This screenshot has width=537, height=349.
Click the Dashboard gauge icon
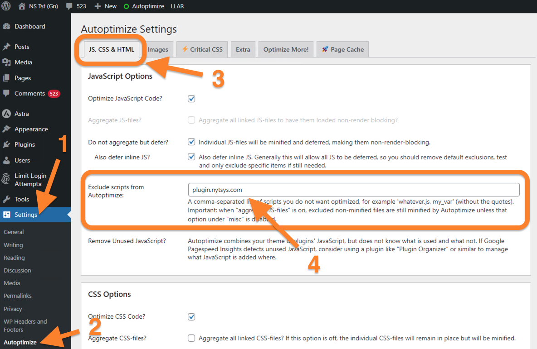pyautogui.click(x=6, y=26)
